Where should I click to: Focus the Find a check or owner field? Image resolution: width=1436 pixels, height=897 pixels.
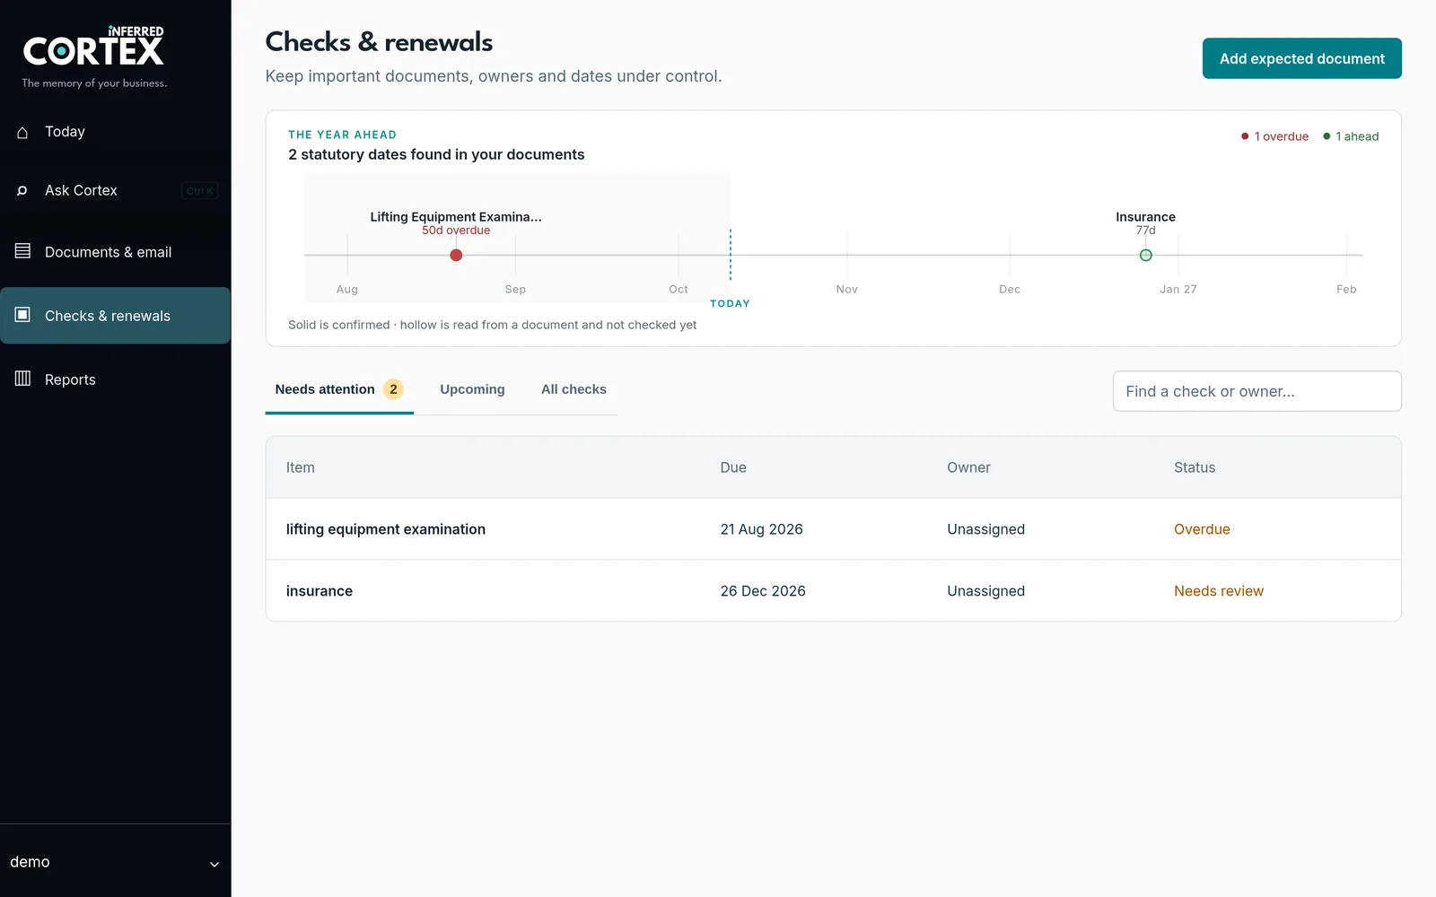click(1256, 391)
